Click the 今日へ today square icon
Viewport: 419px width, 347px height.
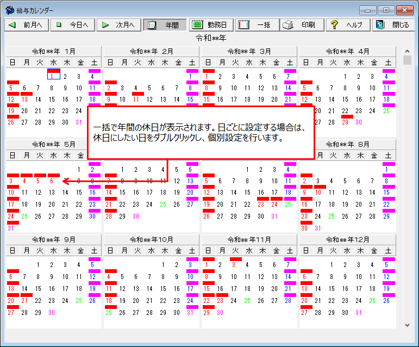pyautogui.click(x=59, y=25)
